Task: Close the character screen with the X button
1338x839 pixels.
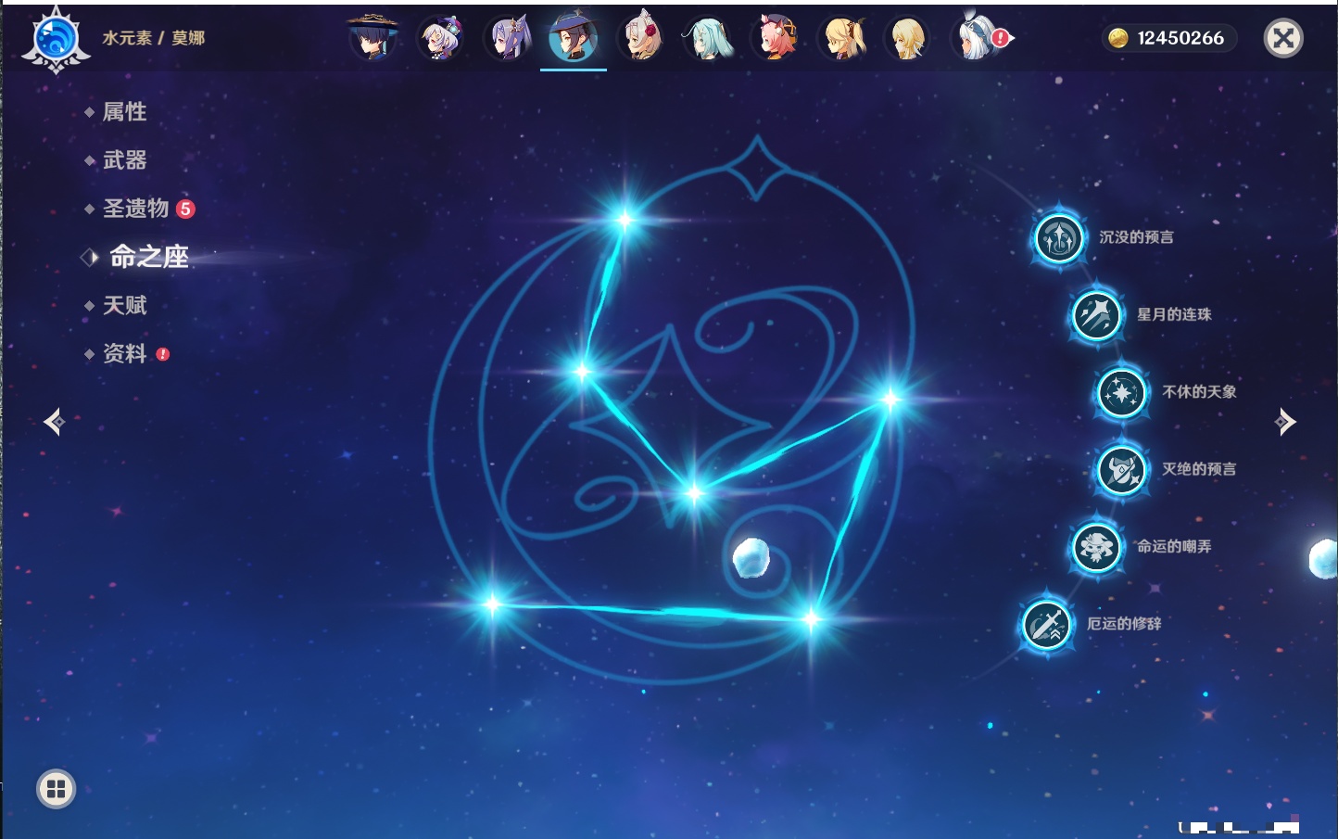Action: (x=1283, y=38)
